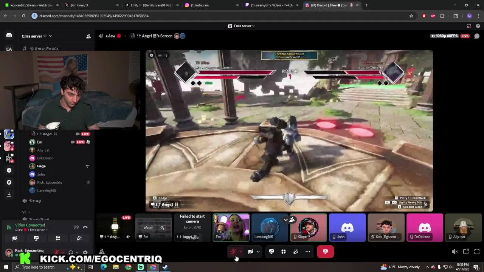Bookmark this page with the star icon
This screenshot has width=484, height=272.
[x=411, y=16]
